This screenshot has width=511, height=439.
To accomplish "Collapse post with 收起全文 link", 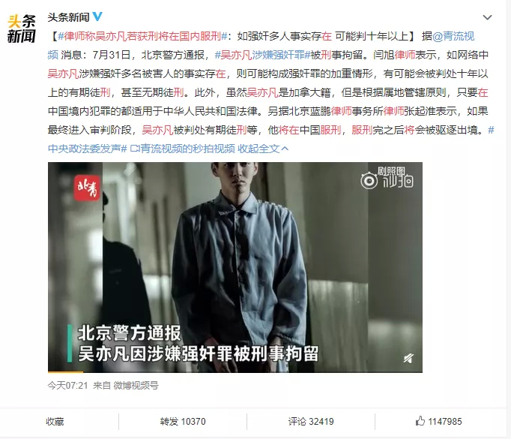I will click(263, 149).
